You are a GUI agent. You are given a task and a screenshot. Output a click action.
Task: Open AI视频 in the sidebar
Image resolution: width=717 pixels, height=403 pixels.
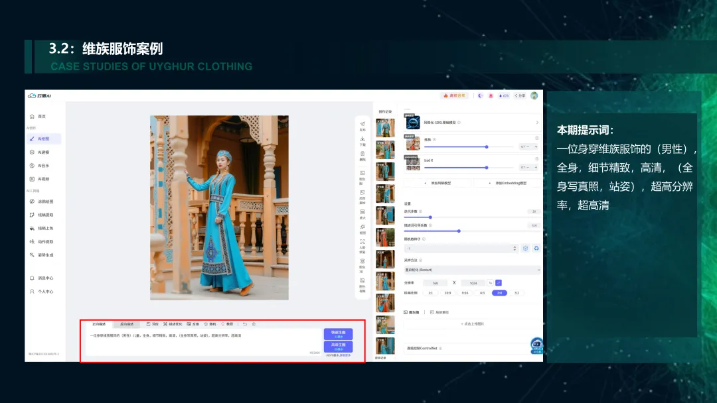click(x=39, y=179)
